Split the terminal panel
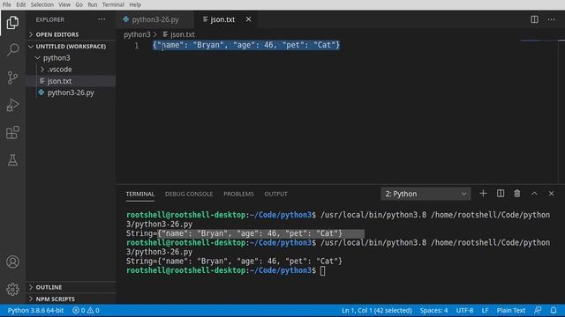The width and height of the screenshot is (565, 317). [x=501, y=194]
